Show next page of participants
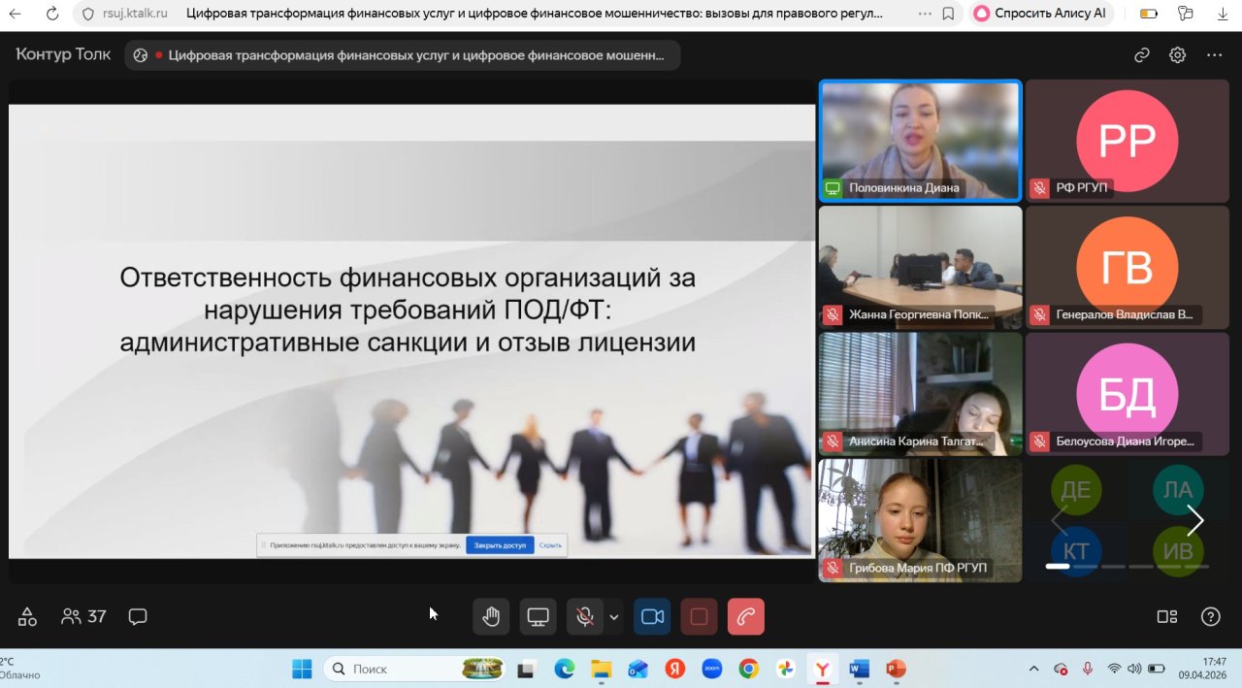Viewport: 1242px width, 688px height. pos(1194,521)
